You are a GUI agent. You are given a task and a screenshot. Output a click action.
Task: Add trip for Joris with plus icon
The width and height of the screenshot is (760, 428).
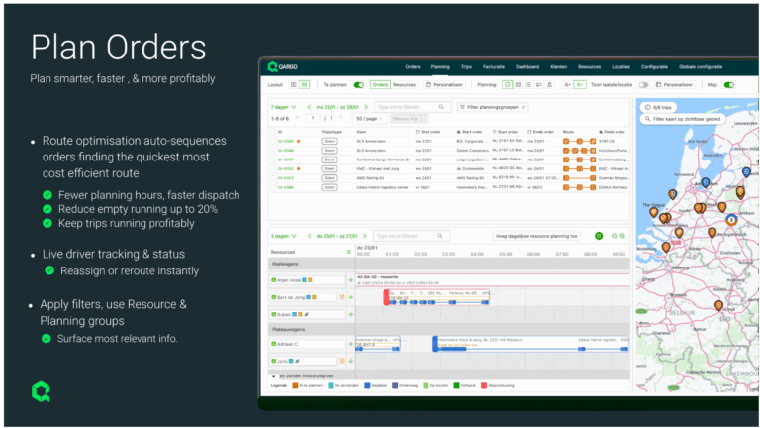pos(351,361)
